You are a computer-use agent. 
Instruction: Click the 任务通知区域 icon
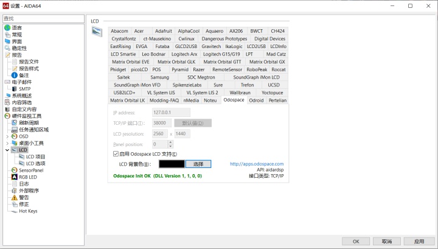pos(15,130)
